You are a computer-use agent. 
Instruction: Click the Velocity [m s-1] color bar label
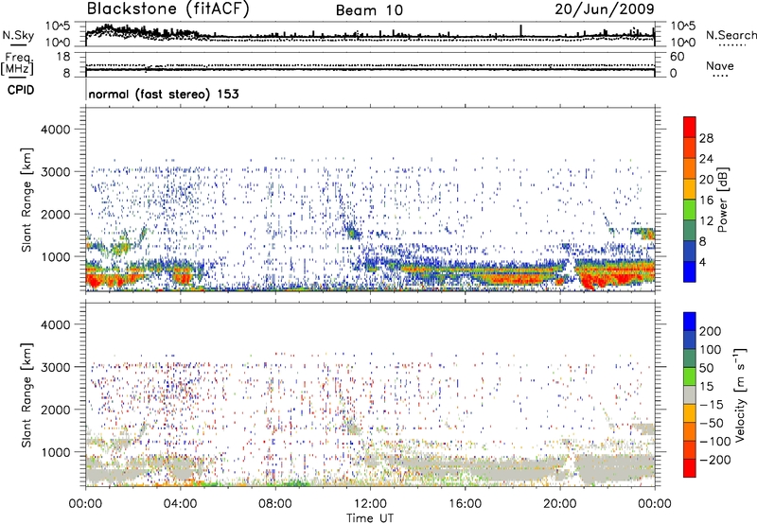(x=740, y=394)
